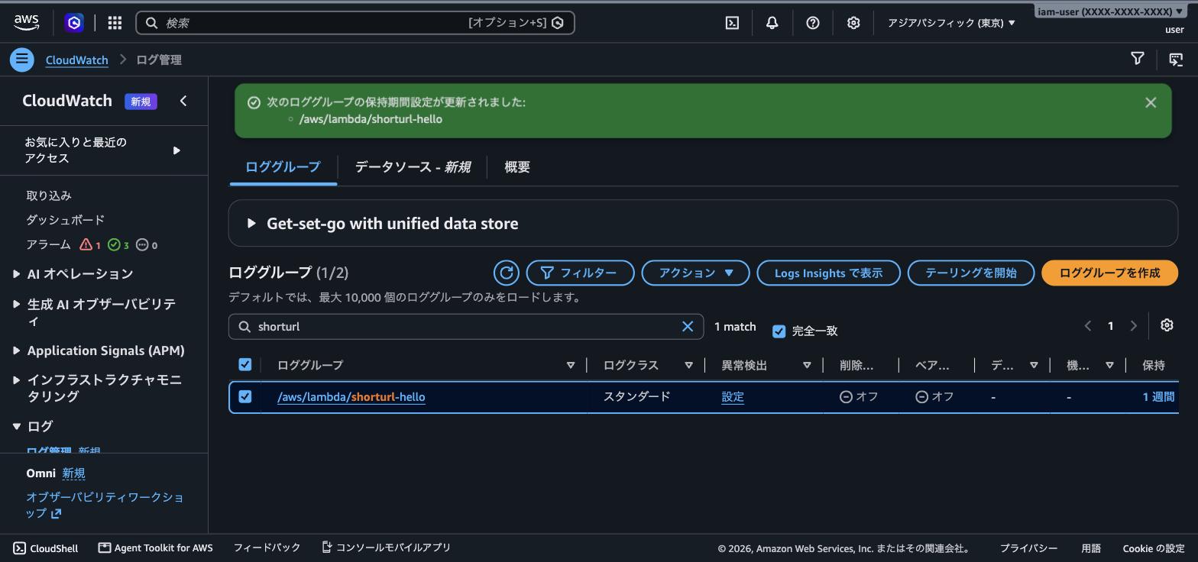Image resolution: width=1198 pixels, height=562 pixels.
Task: Open 用語 in the footer
Action: pos(1091,548)
